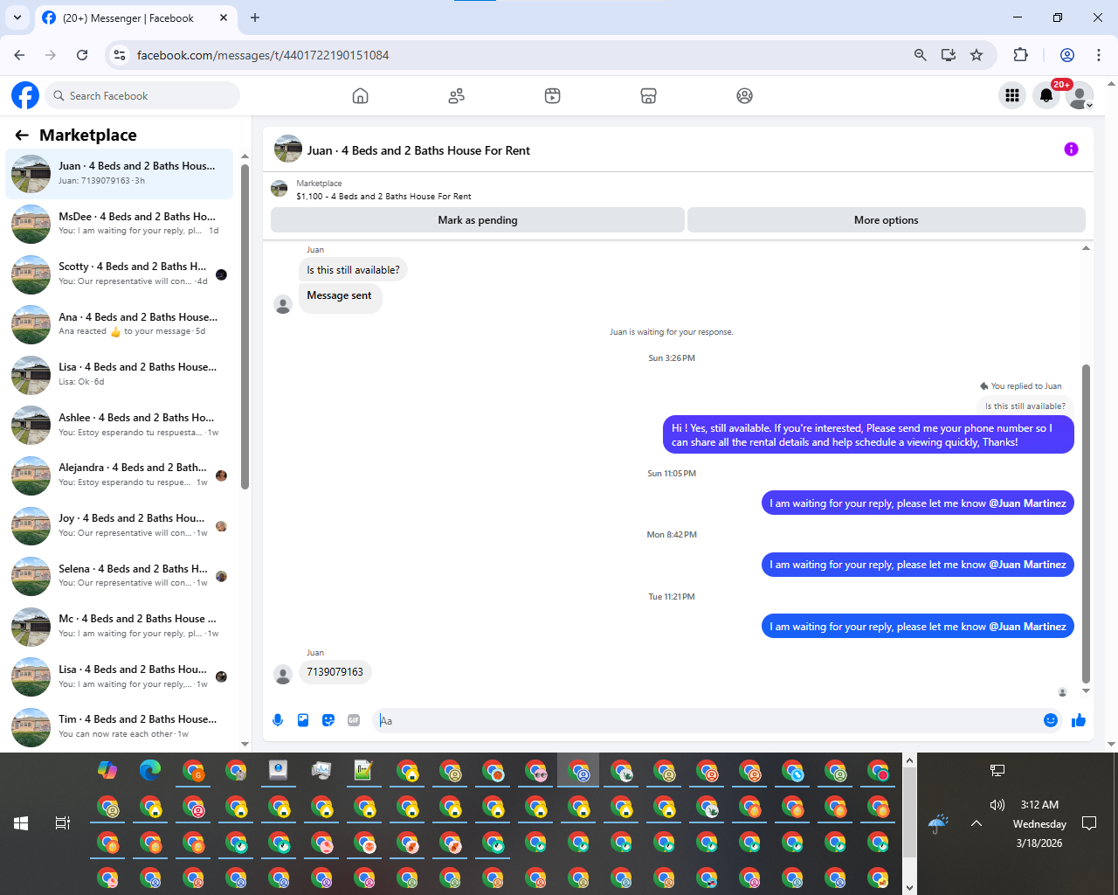Open emoji picker in message box
Viewport: 1118px width, 895px height.
point(1051,720)
